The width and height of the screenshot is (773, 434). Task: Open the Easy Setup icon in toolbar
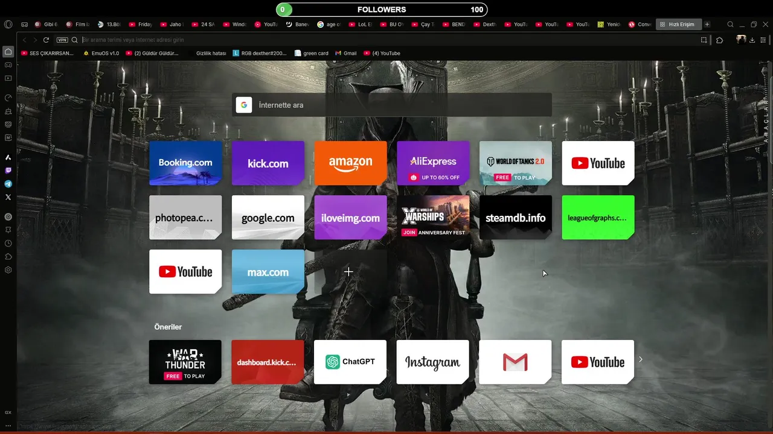click(x=763, y=40)
